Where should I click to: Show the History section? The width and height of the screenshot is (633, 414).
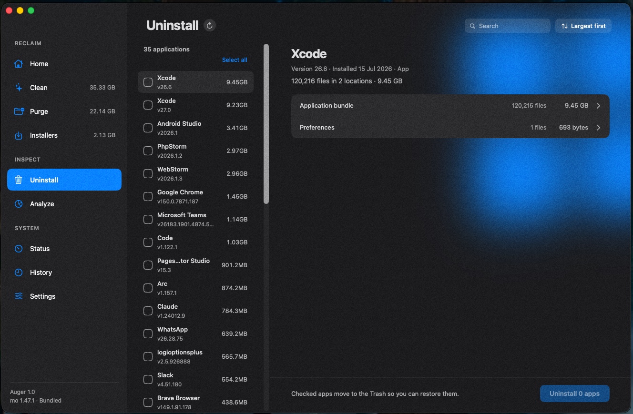[64, 273]
